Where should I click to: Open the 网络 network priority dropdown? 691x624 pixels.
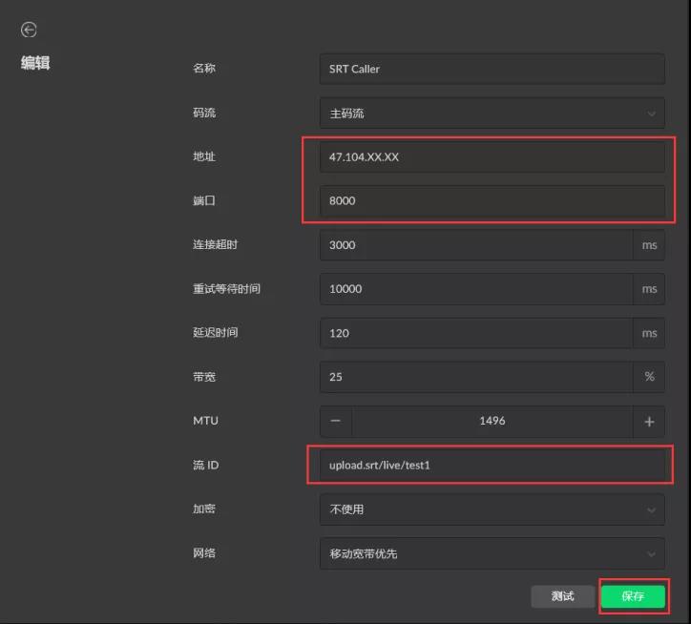(492, 553)
